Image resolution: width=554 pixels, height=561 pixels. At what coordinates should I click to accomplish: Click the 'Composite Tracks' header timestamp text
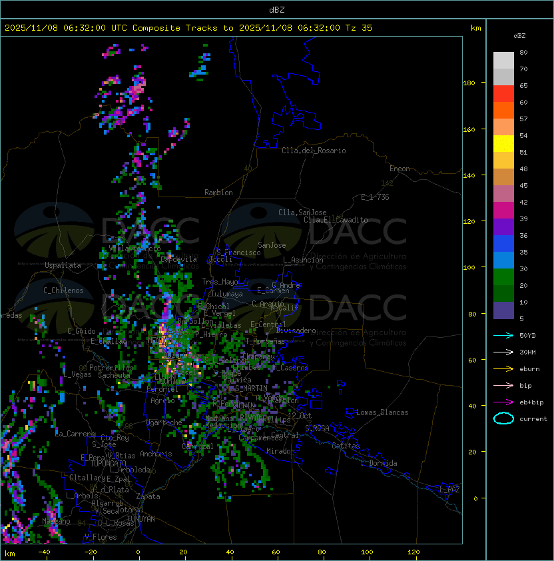pyautogui.click(x=188, y=28)
